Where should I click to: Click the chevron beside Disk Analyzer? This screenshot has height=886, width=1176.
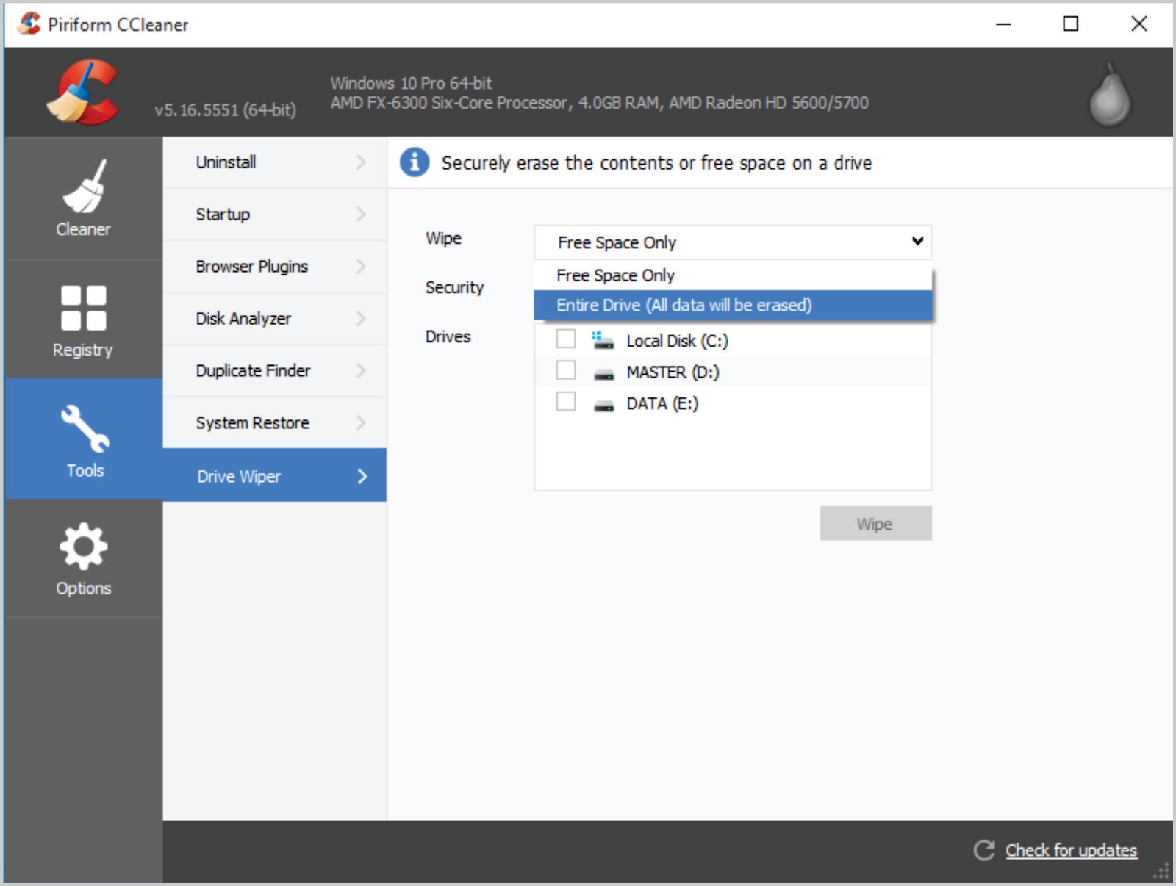click(x=361, y=318)
